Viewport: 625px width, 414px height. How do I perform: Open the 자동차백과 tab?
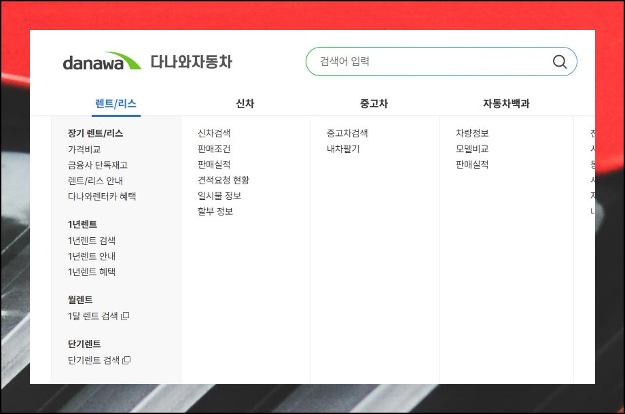click(506, 104)
